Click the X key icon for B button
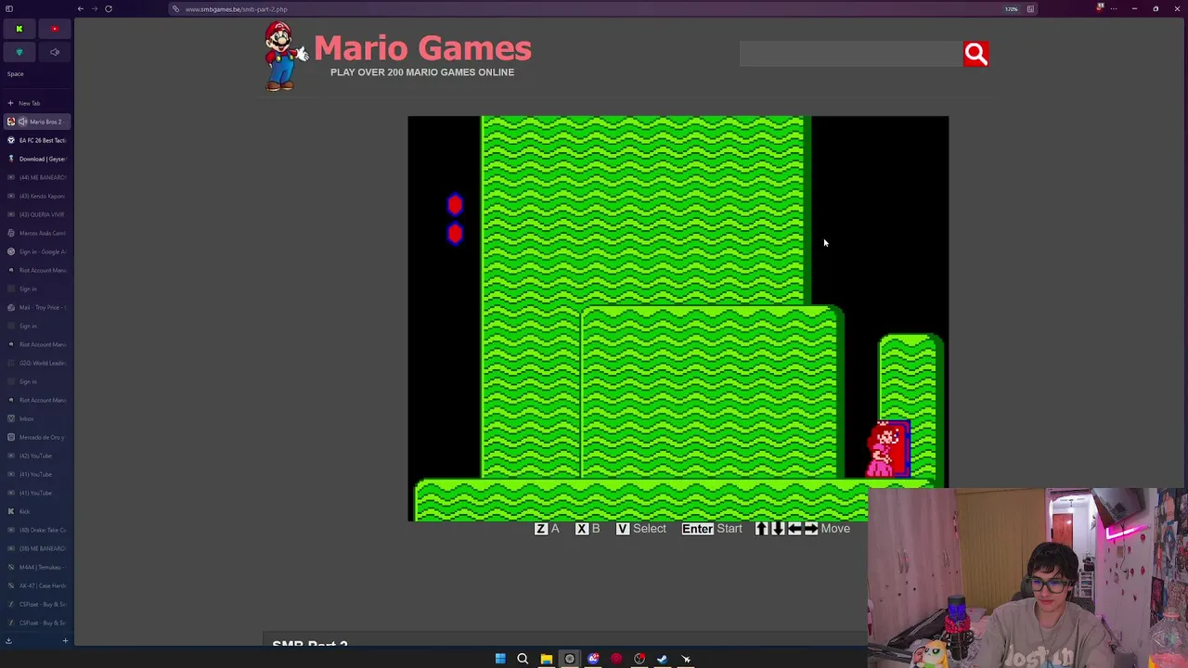Screen dimensions: 1188x668 click(582, 529)
